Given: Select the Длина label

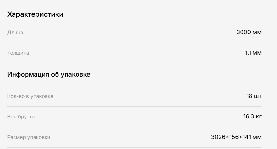Looking at the screenshot, I should tap(15, 33).
